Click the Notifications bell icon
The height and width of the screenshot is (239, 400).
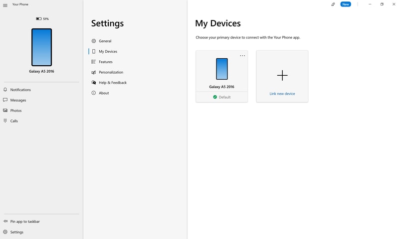5,90
